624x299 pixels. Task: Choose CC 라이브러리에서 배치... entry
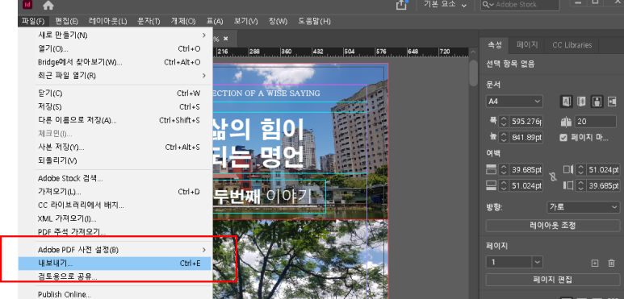115,206
